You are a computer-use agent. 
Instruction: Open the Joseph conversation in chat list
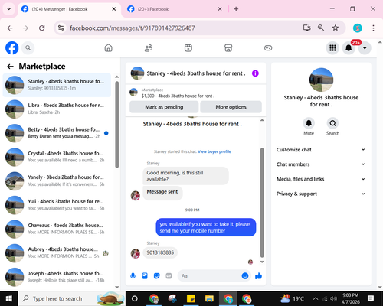[x=57, y=277]
